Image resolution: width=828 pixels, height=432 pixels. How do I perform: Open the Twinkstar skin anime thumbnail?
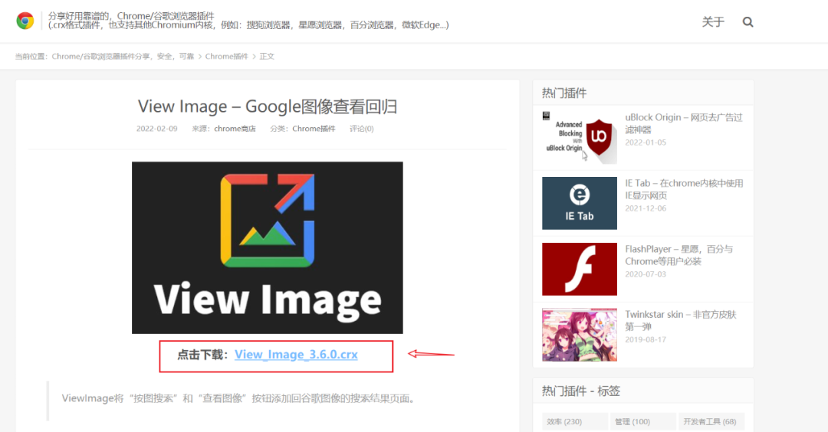(x=579, y=335)
